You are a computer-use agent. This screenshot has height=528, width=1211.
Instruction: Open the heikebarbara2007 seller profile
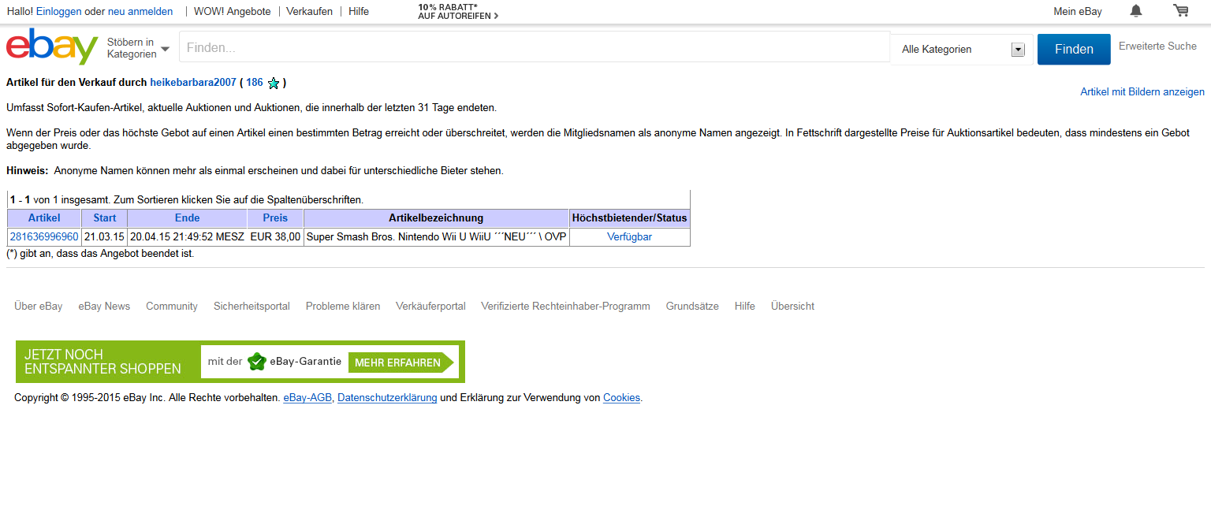[193, 82]
